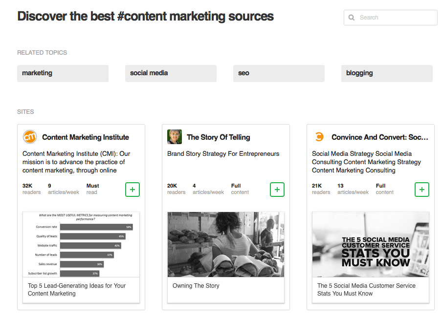Select the marketing related topic
The image size is (443, 319).
coord(63,73)
